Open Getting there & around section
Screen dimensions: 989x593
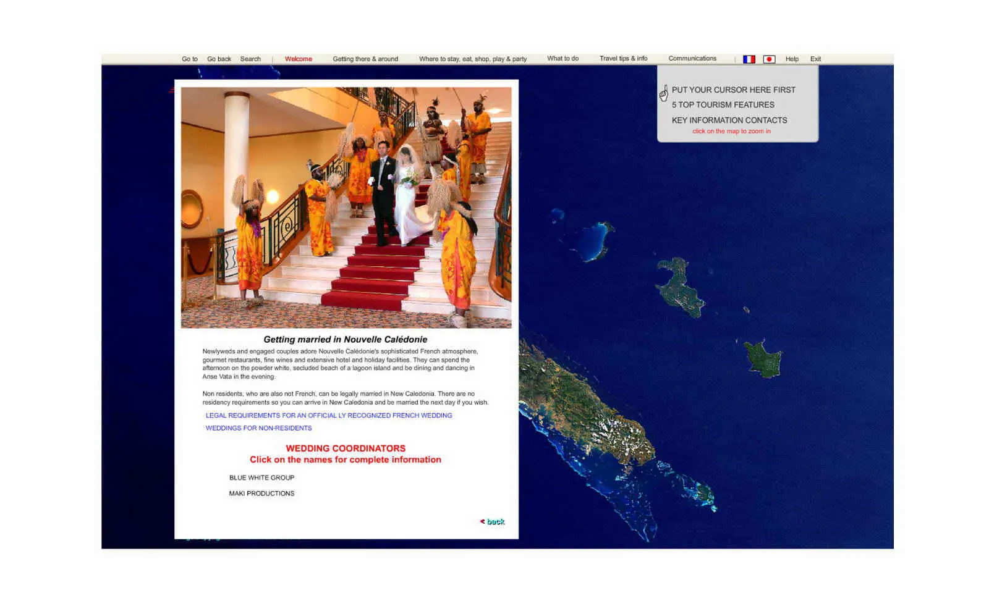click(365, 59)
